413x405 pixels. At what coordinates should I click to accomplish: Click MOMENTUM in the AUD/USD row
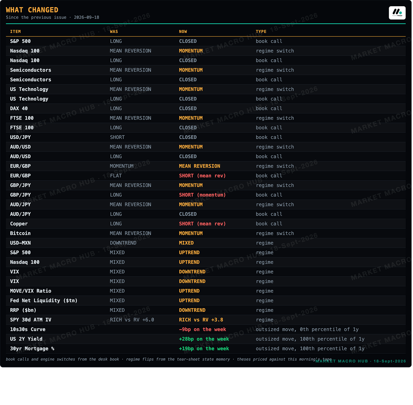191,147
